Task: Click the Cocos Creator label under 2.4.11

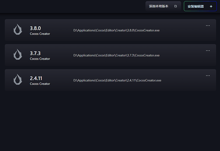Action: (40, 84)
